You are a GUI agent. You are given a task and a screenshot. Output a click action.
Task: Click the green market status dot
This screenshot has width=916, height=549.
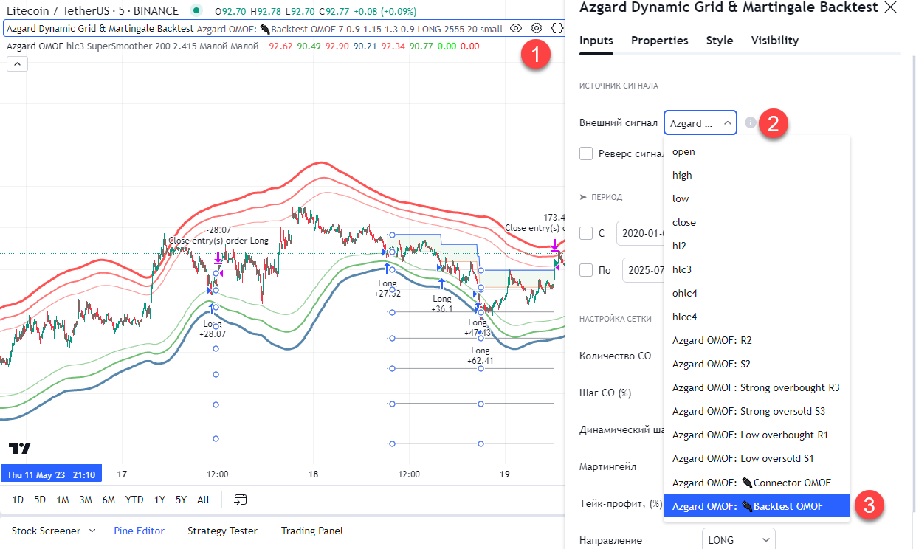pyautogui.click(x=196, y=10)
